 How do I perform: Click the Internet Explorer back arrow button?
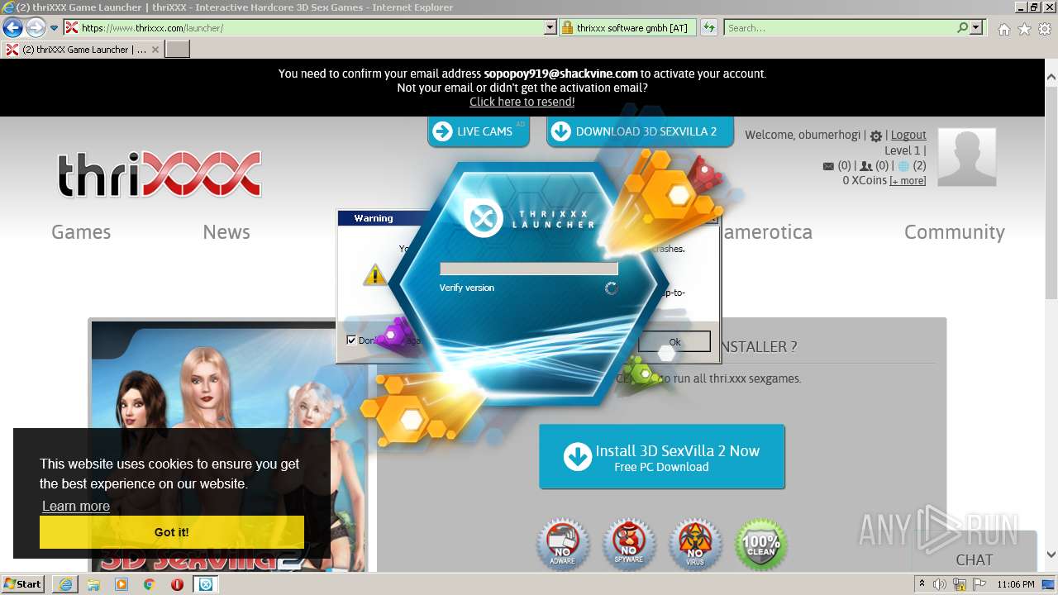(12, 28)
